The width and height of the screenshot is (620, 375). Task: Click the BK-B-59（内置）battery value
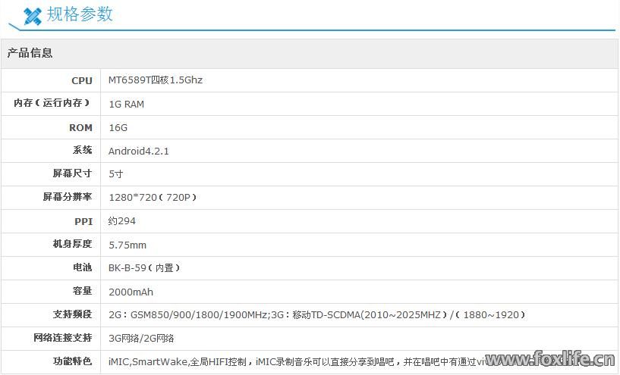pyautogui.click(x=145, y=267)
